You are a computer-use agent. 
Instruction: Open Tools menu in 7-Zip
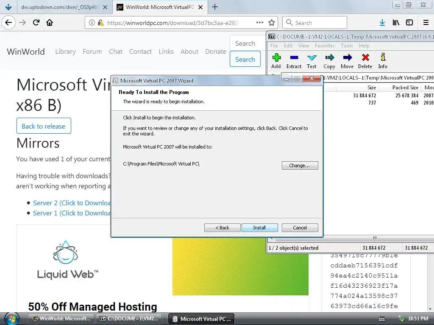[347, 46]
